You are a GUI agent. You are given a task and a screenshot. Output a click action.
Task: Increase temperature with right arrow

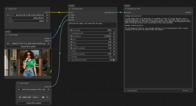click(114, 36)
